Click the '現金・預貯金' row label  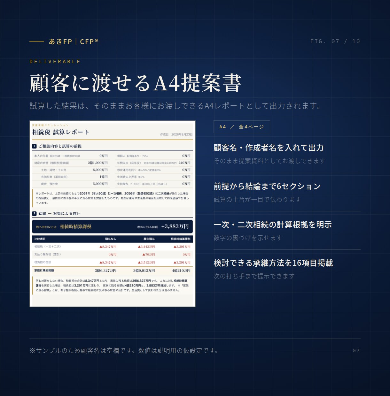[50, 184]
